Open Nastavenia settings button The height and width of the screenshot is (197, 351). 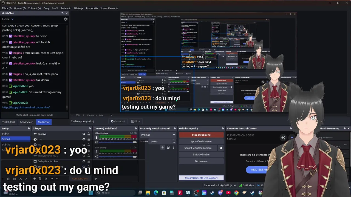coord(201,161)
